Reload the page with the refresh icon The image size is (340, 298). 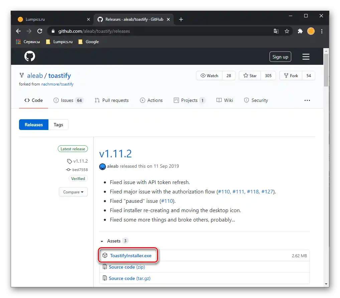(x=40, y=31)
